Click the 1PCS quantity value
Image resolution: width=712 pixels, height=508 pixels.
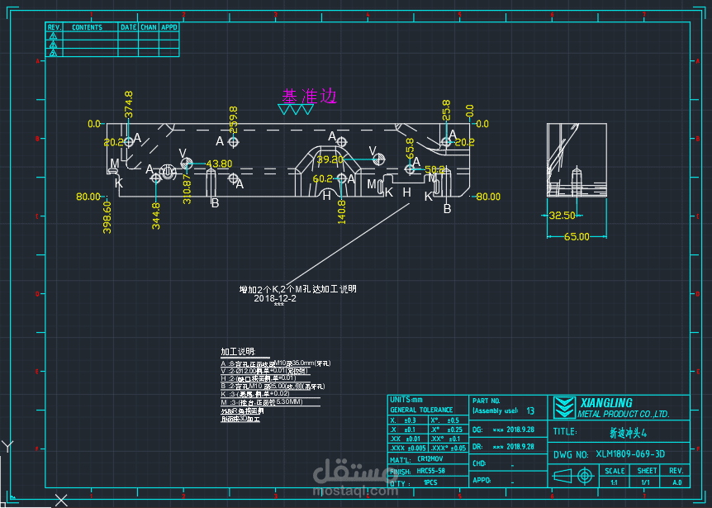click(x=430, y=482)
